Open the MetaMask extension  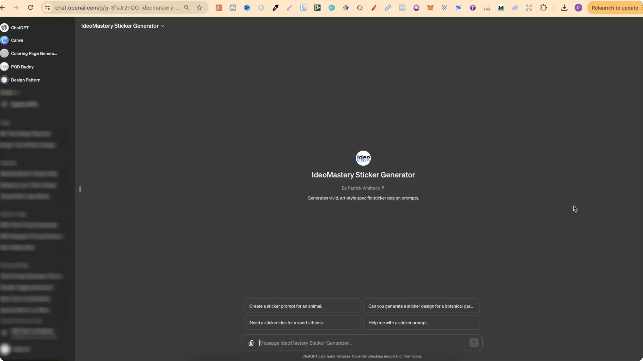[430, 7]
